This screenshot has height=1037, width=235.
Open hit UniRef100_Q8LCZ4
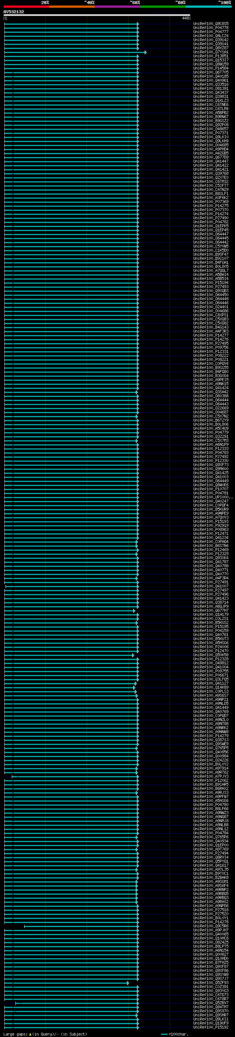(x=211, y=36)
